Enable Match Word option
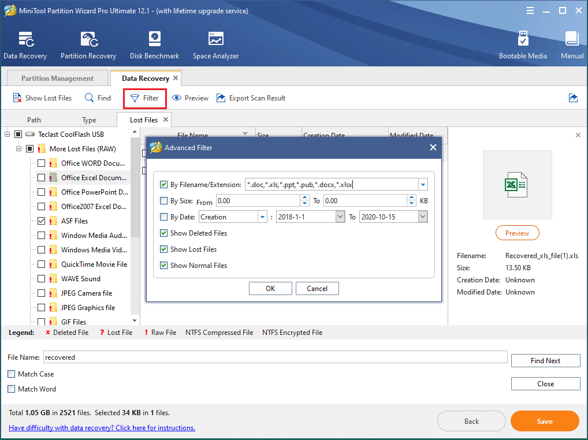Screen dimensions: 588x440 [11, 389]
